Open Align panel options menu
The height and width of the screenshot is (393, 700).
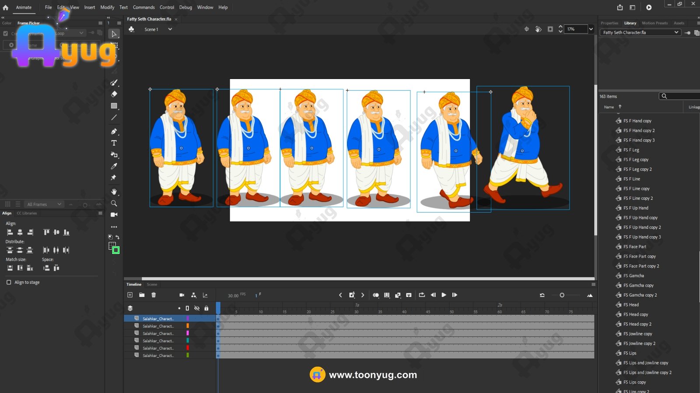point(100,213)
